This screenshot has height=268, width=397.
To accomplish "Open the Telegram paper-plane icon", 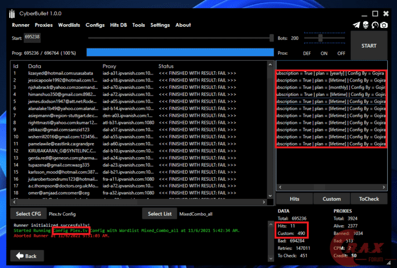I will 356,25.
